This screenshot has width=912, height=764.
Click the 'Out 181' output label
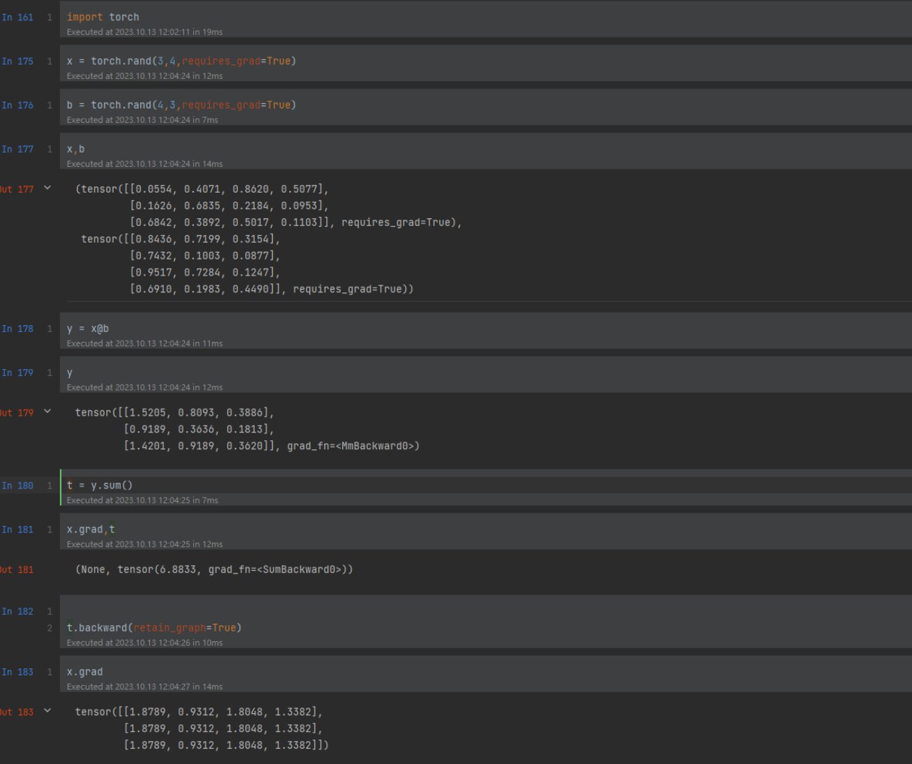17,569
